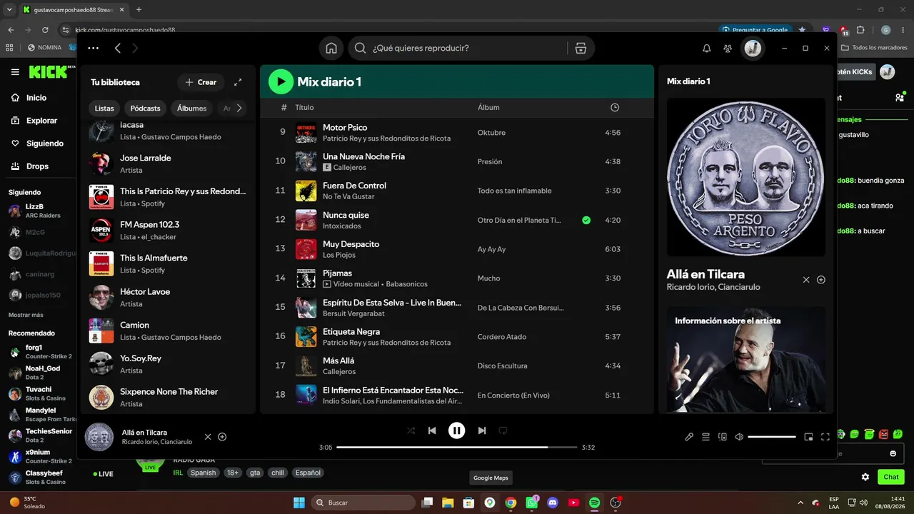Expand Tu biblioteca with the arrows icon
The width and height of the screenshot is (914, 514).
pos(238,82)
